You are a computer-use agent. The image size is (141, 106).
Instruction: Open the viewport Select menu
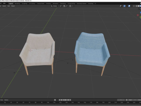coord(4,6)
